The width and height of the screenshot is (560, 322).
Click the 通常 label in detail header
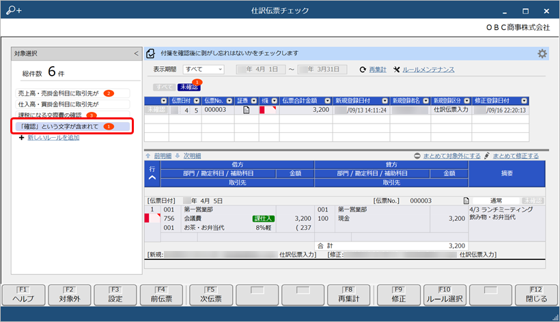point(496,201)
